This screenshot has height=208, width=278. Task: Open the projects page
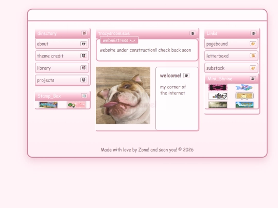62,80
